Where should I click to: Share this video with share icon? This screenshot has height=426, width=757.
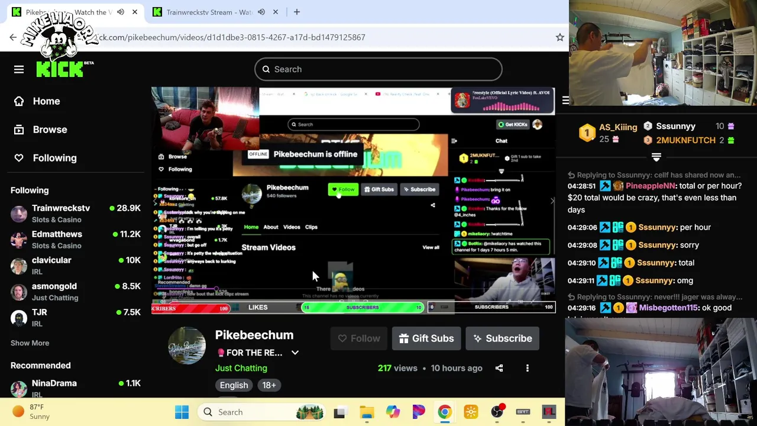[x=499, y=368]
